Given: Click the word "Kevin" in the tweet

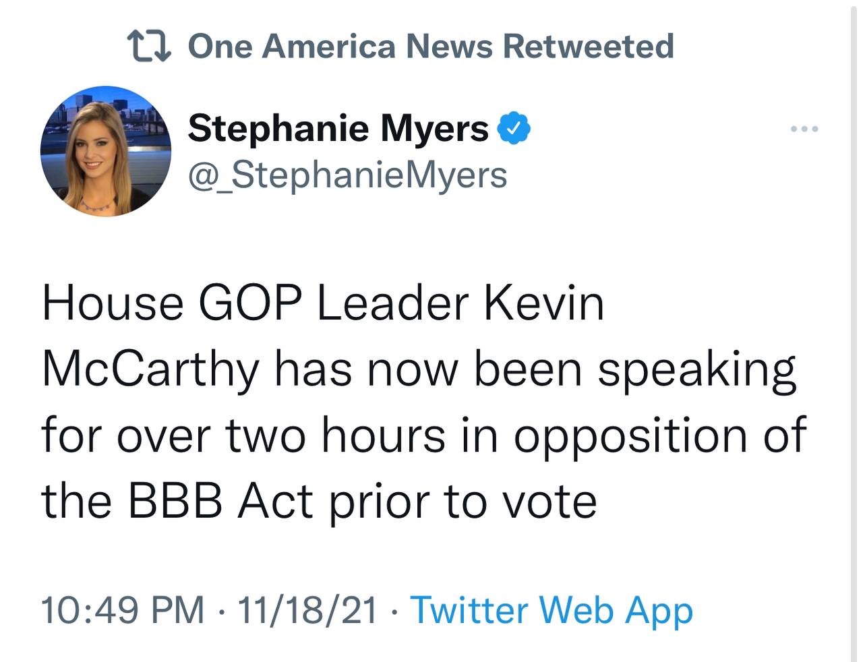Looking at the screenshot, I should [543, 303].
